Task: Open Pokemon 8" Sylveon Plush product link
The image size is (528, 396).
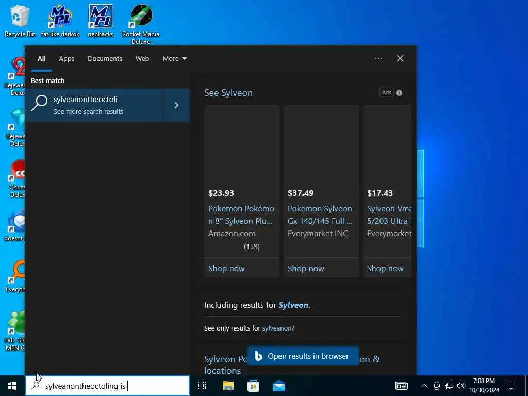Action: click(x=241, y=215)
